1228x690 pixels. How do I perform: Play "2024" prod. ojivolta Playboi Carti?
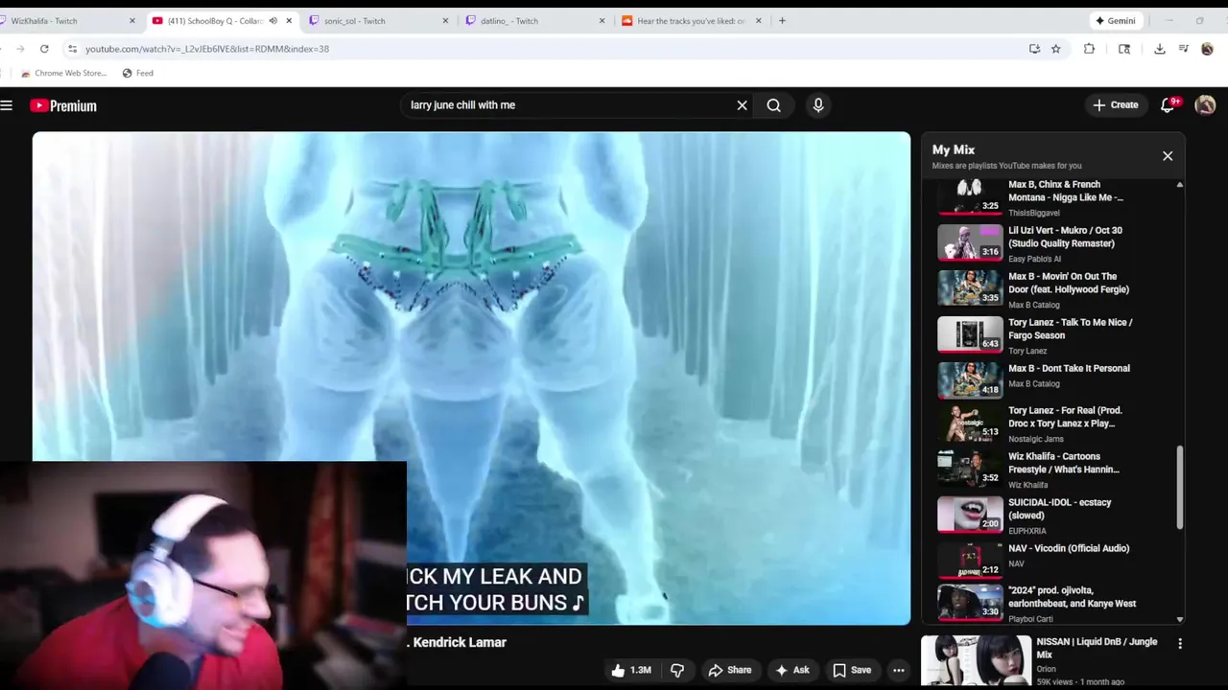(1052, 604)
